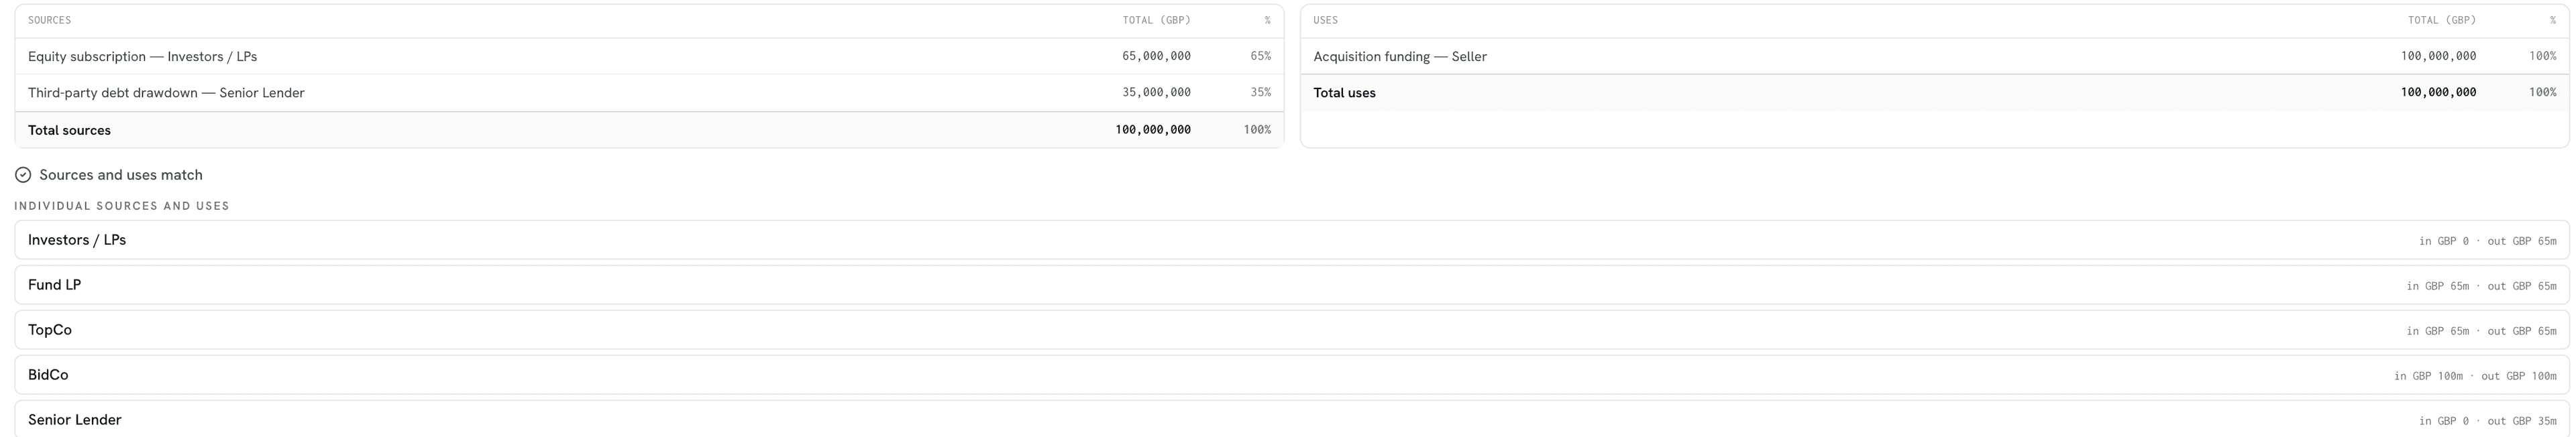Expand the Investors / LPs row
The image size is (2576, 437).
1291,240
